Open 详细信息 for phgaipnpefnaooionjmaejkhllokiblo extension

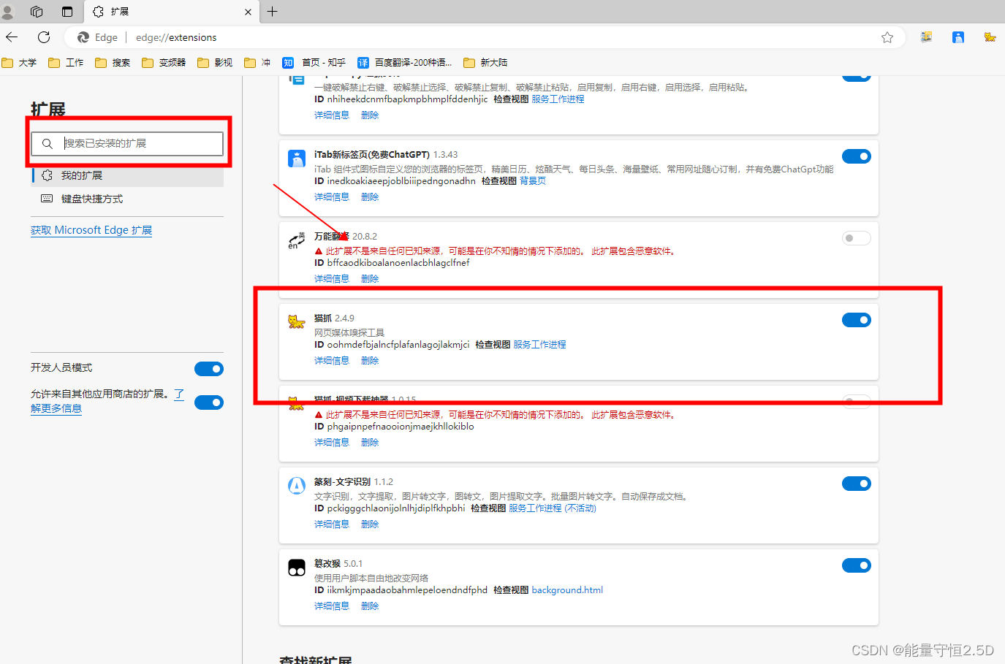click(332, 443)
